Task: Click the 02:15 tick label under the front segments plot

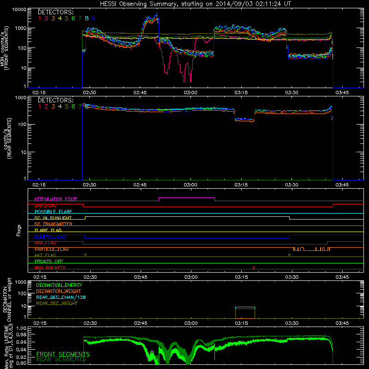Action: click(39, 93)
